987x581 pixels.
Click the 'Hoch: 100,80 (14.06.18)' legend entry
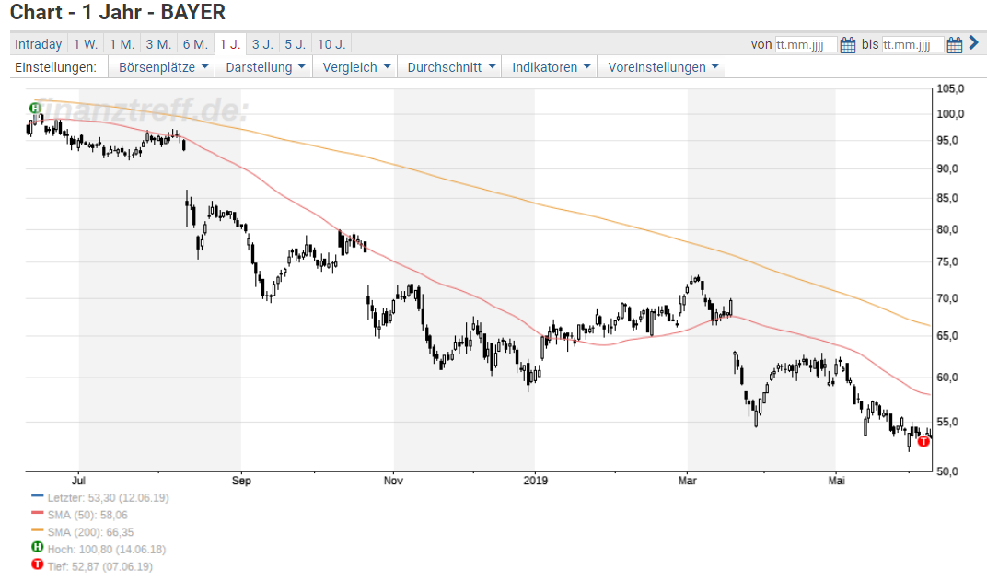[107, 550]
